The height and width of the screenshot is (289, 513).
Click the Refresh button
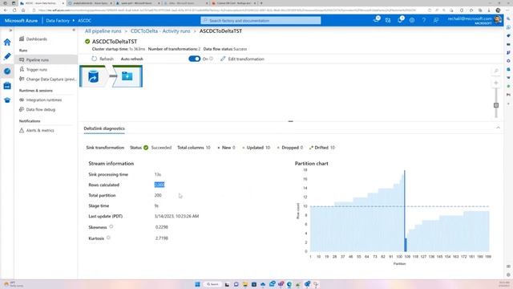(x=103, y=59)
